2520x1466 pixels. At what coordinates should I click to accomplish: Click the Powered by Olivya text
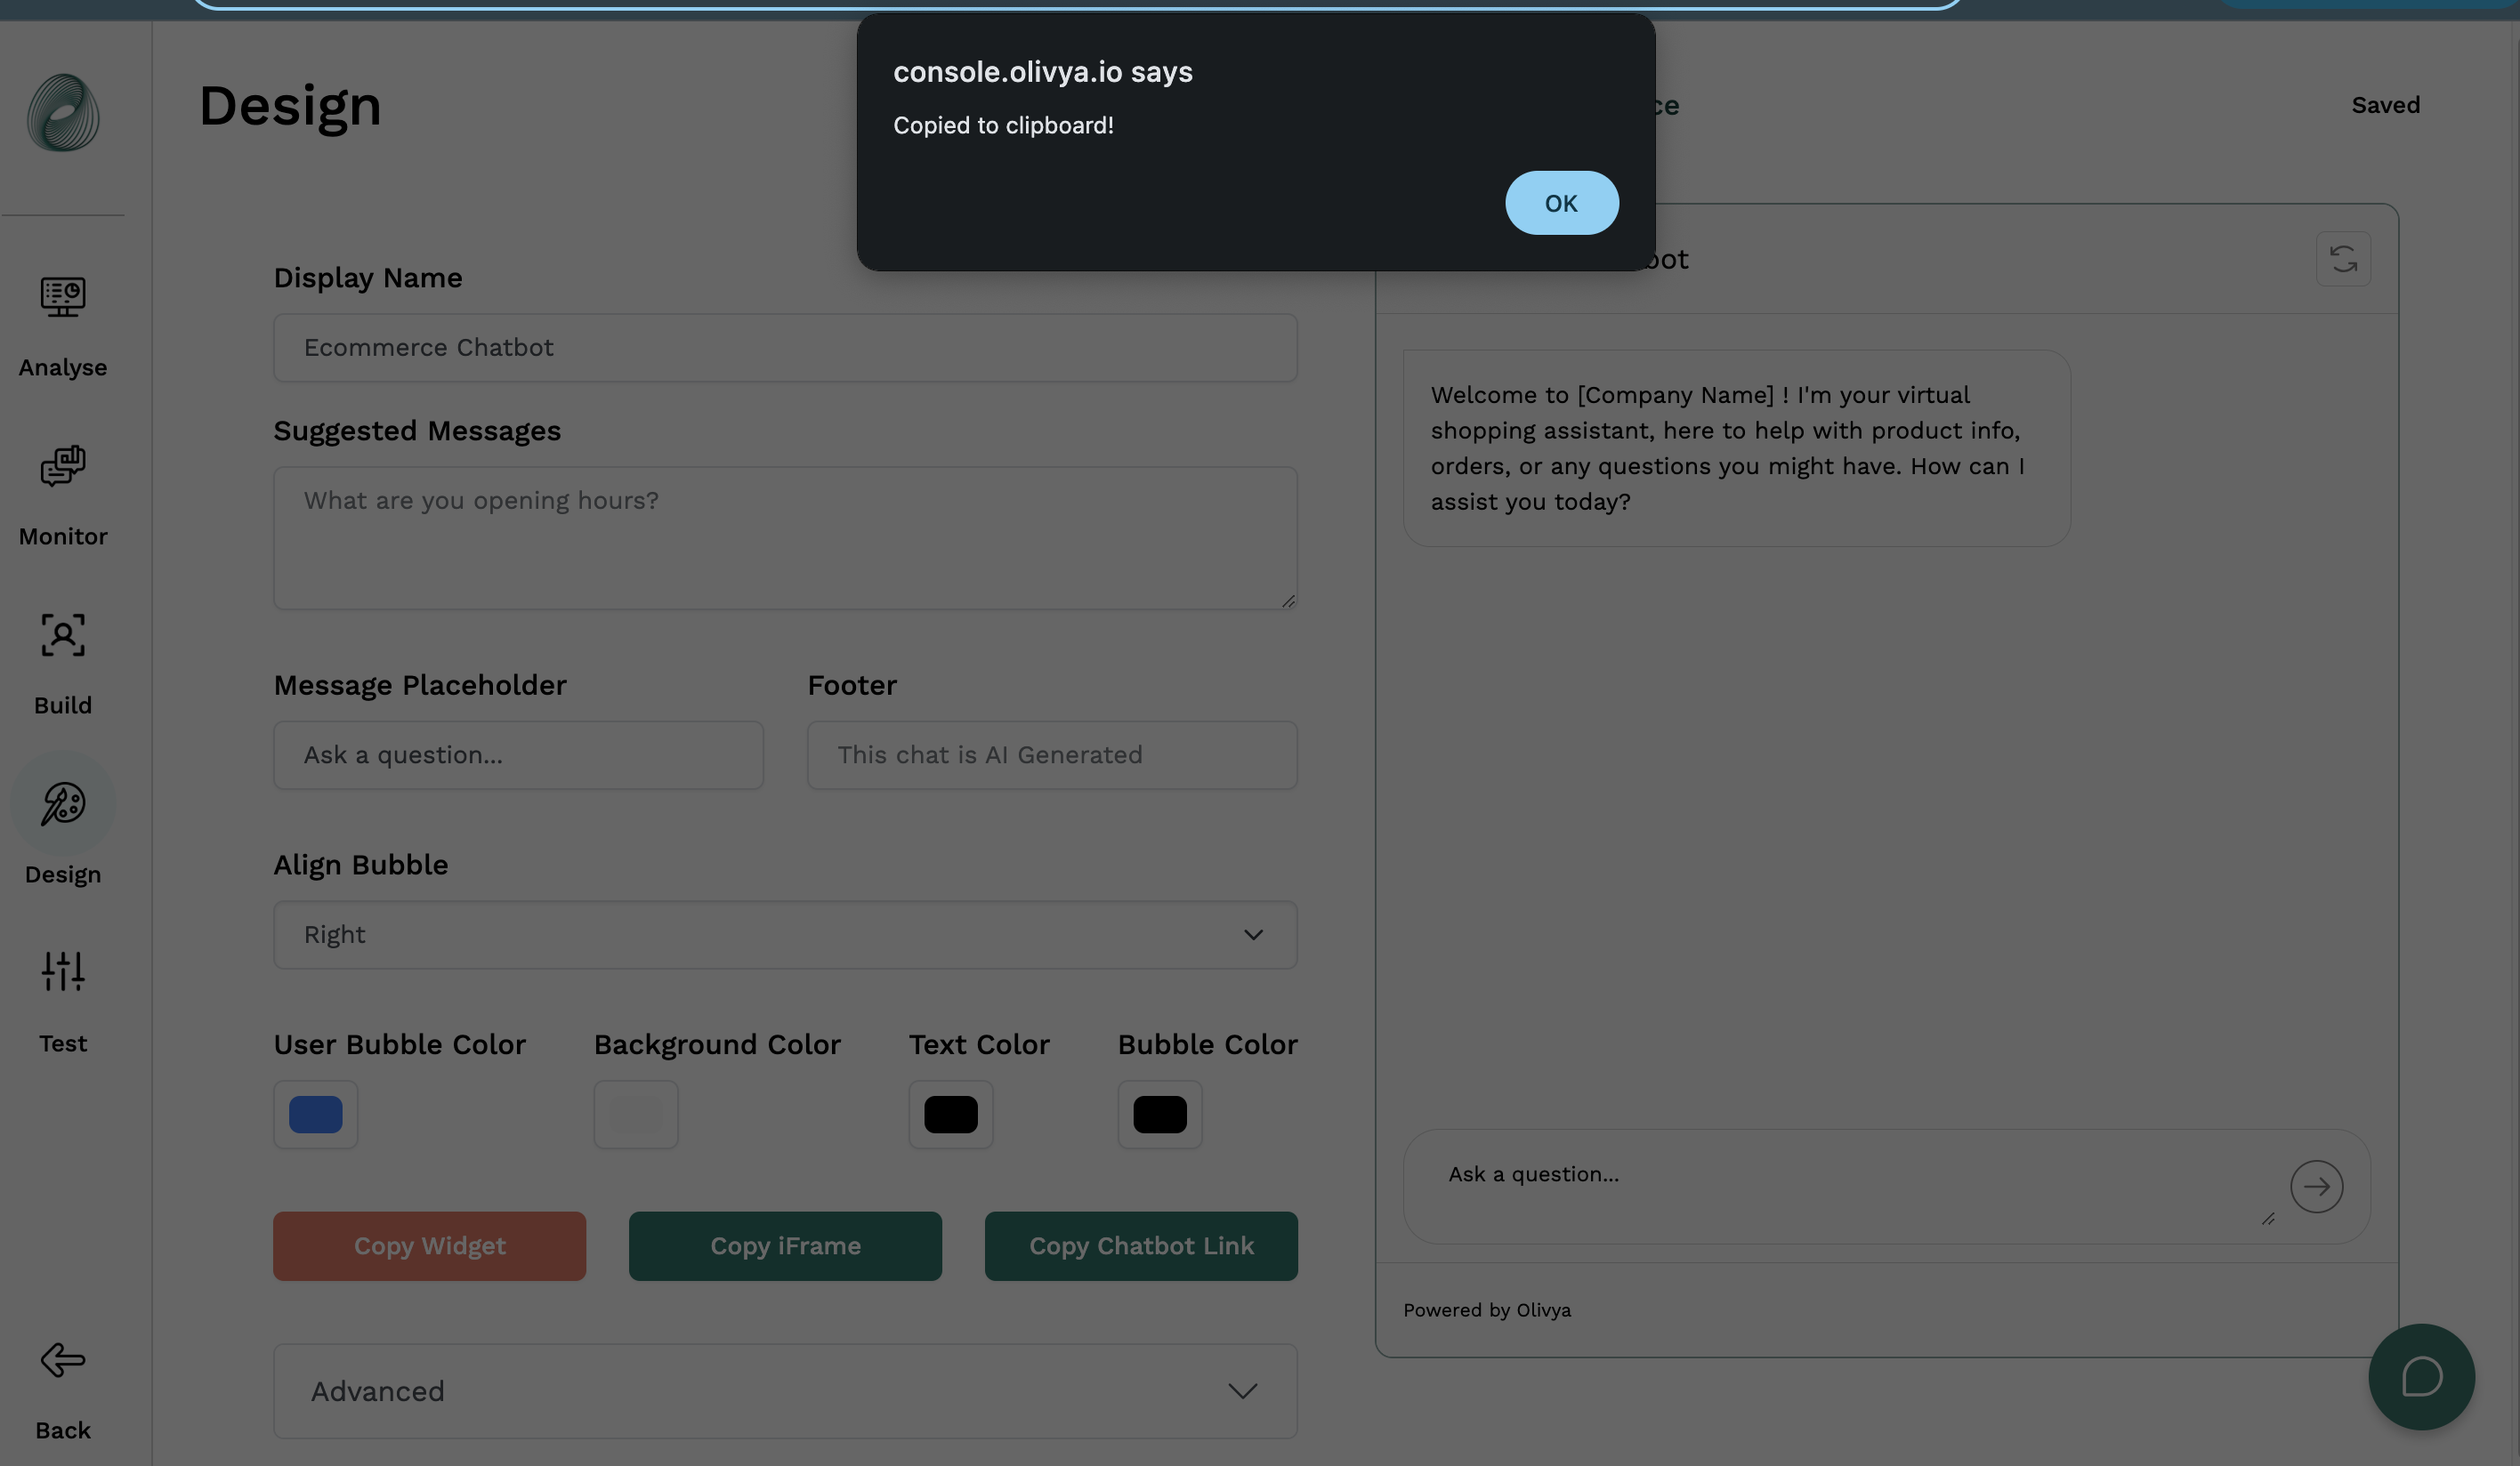coord(1486,1310)
